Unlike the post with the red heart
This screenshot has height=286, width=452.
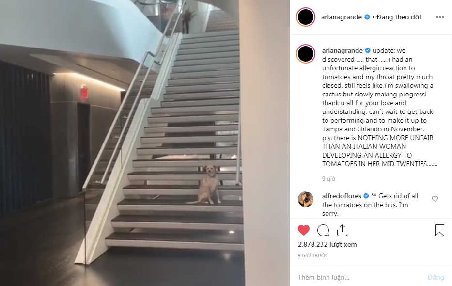pos(304,230)
